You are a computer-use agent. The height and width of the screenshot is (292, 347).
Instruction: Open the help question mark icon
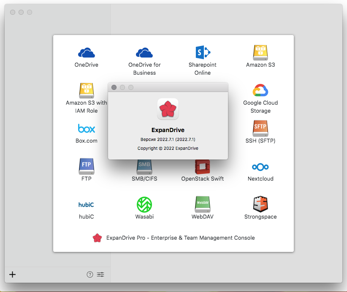click(x=89, y=275)
